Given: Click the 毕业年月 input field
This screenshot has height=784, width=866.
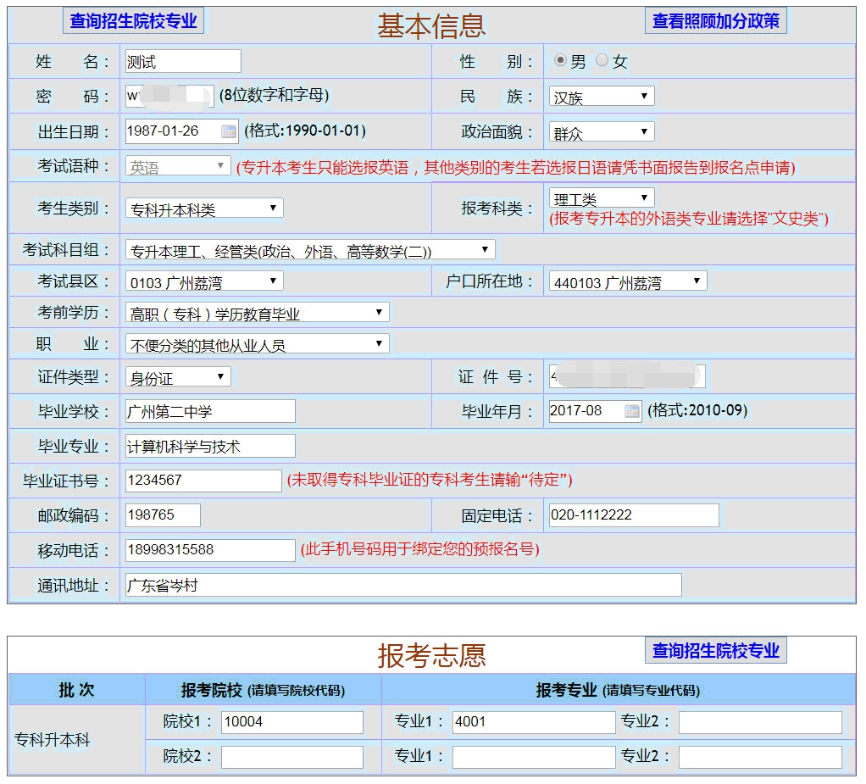Looking at the screenshot, I should click(x=595, y=411).
